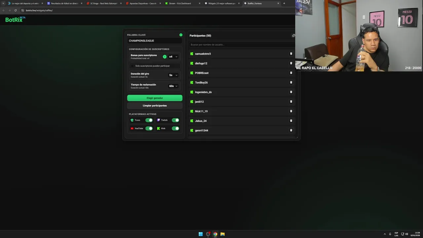The width and height of the screenshot is (423, 238).
Task: Delete jeniii12 with its trash icon
Action: [291, 101]
